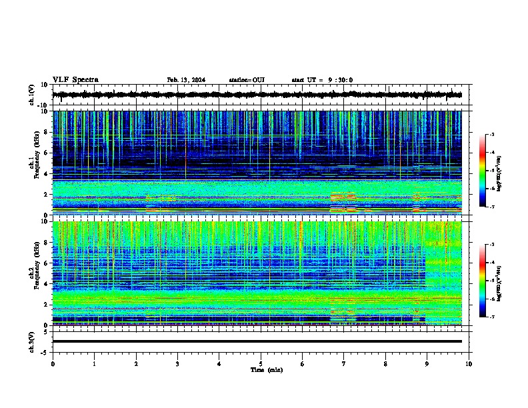Screen dimensions: 528x408
Task: Click the 6 kHz tick on ch.1 frequency axis
Action: pos(47,153)
